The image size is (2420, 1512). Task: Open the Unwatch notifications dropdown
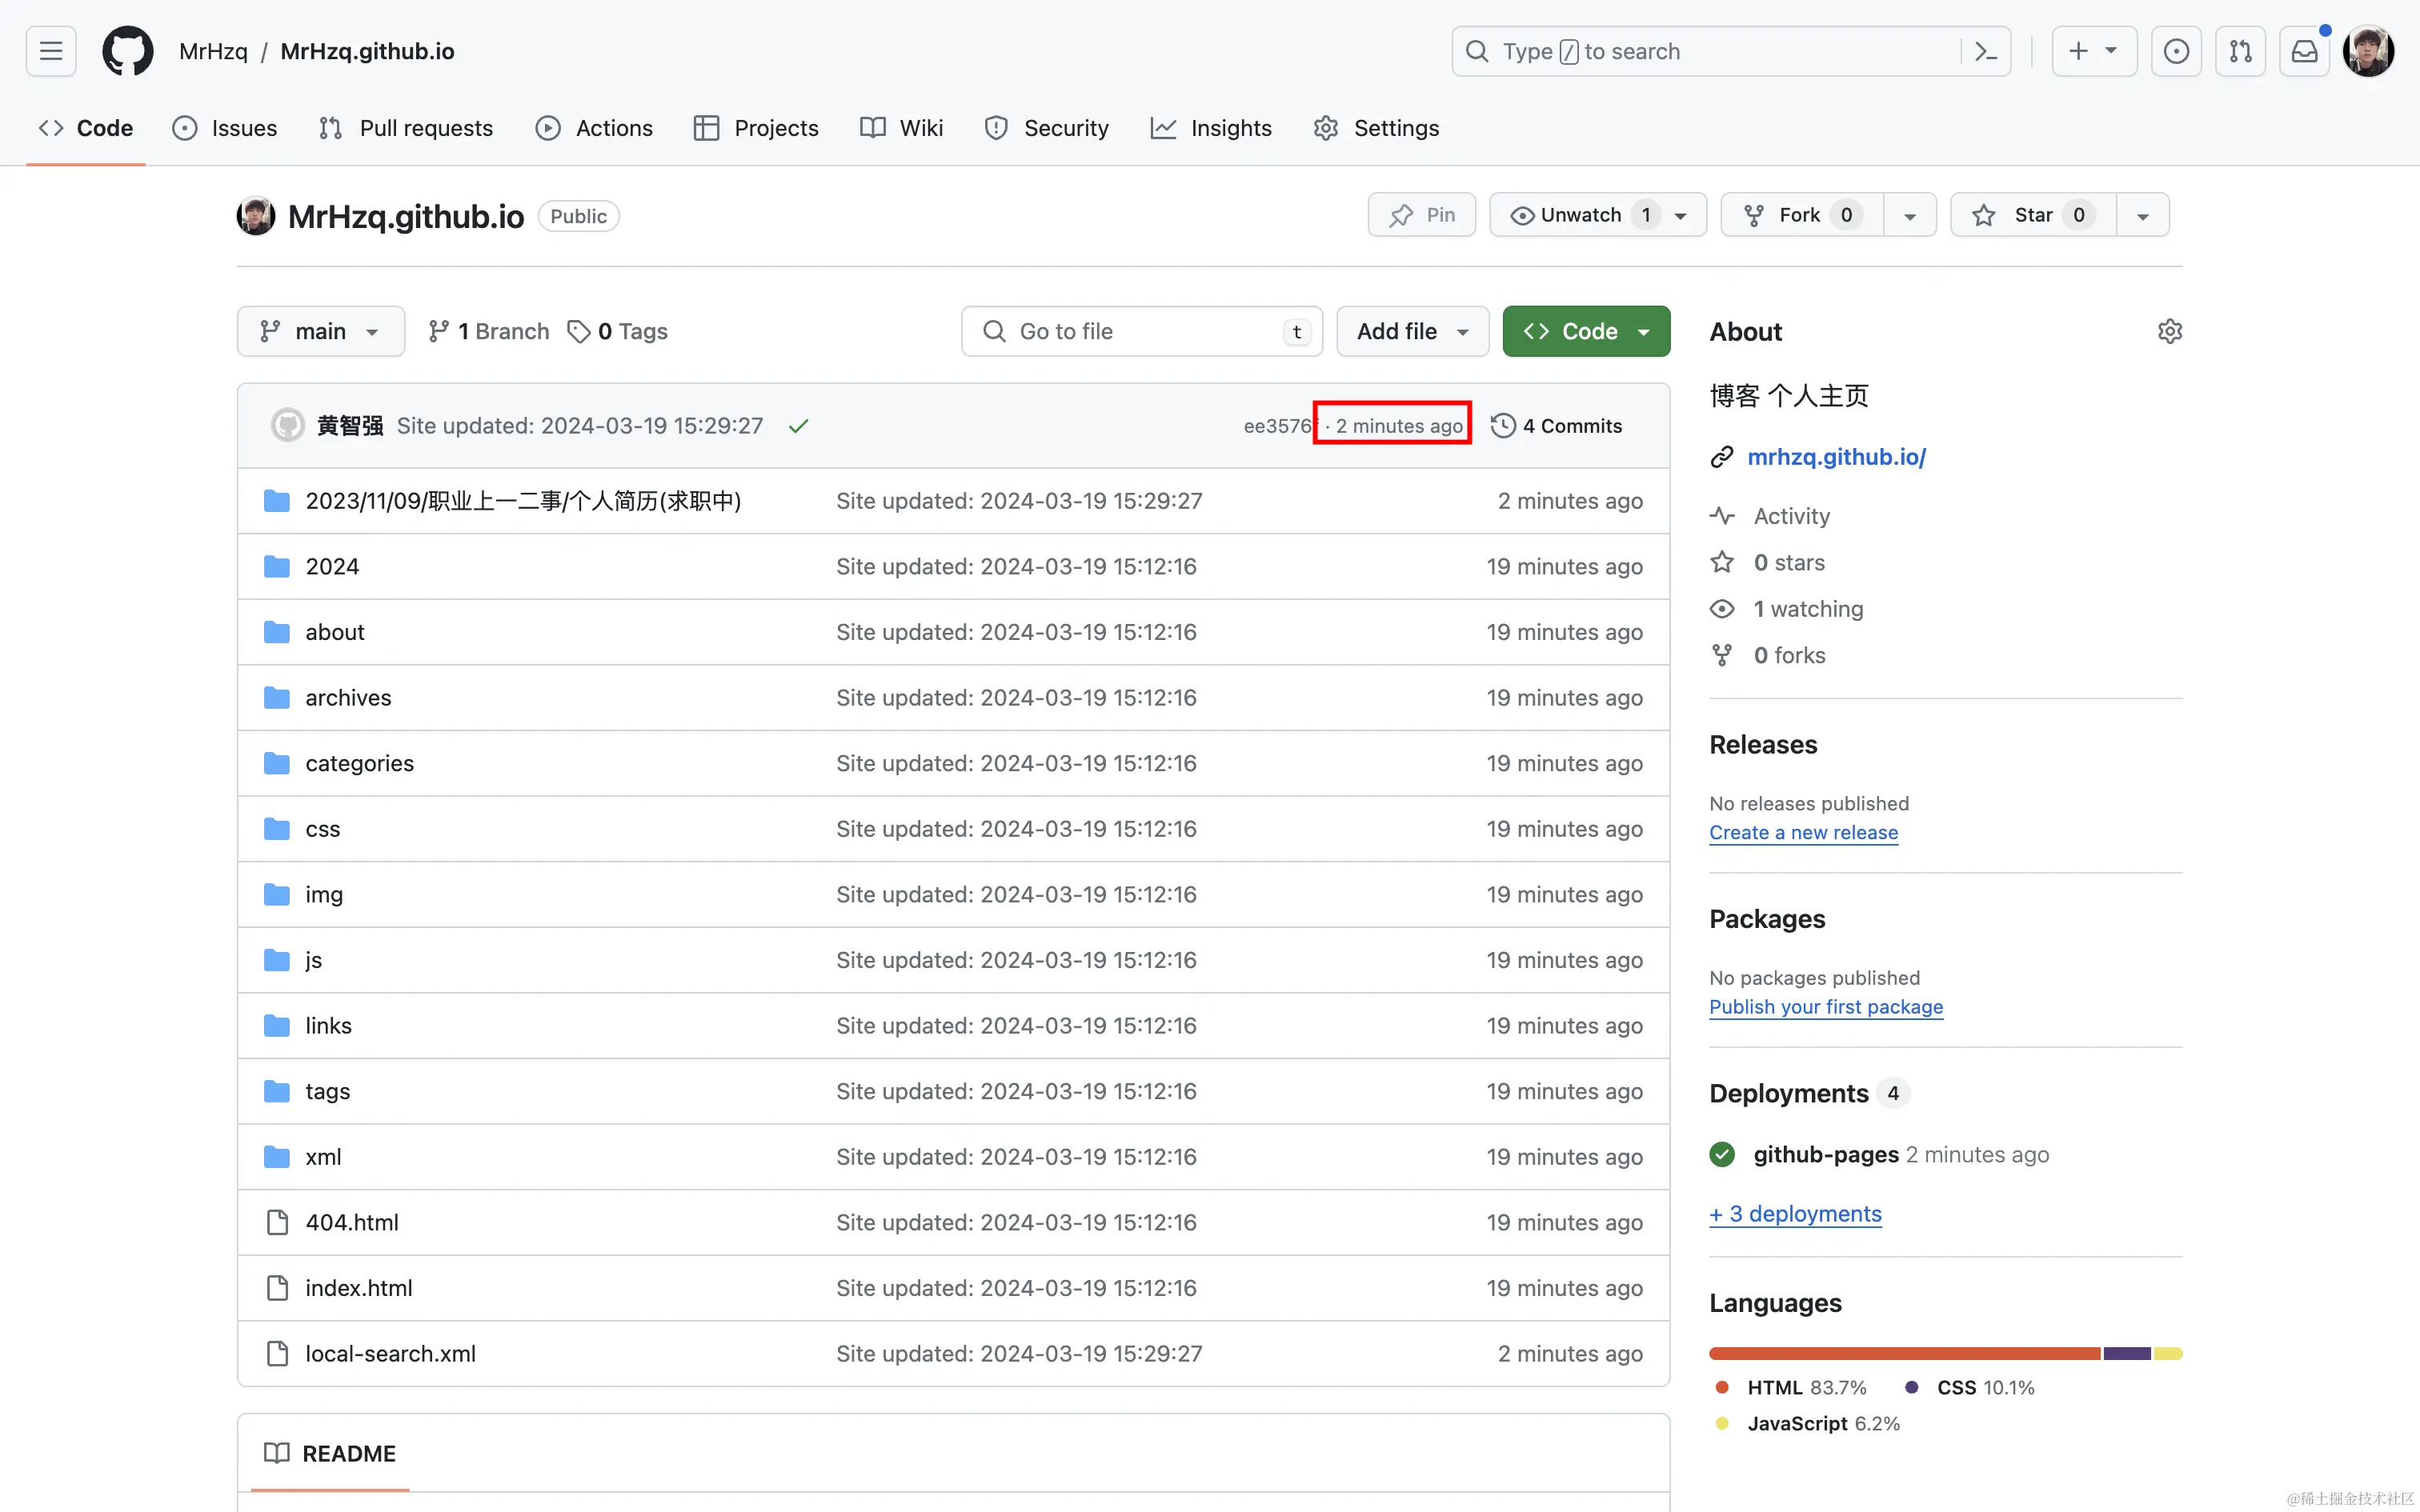1598,215
